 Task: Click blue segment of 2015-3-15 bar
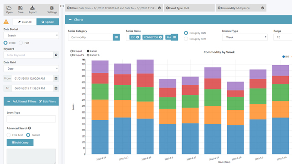100,137
